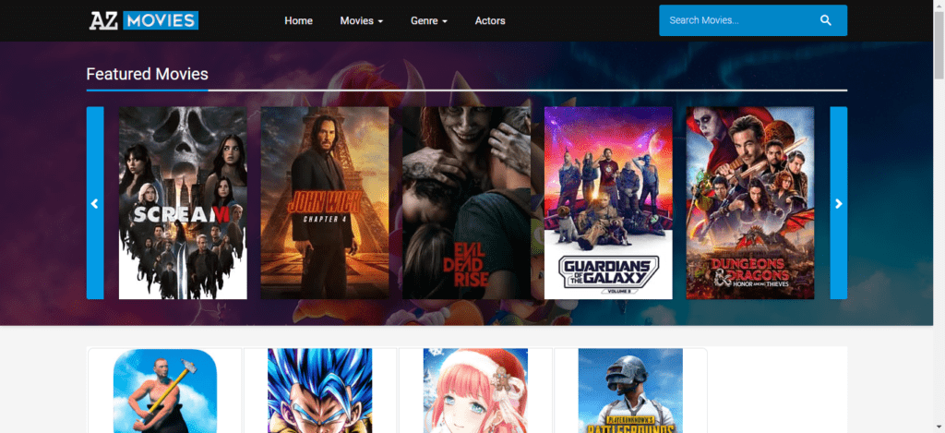Open the Scream VI poster
The width and height of the screenshot is (945, 433).
[x=183, y=203]
